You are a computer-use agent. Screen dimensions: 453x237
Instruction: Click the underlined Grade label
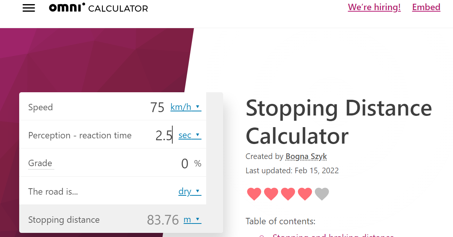[x=40, y=163]
